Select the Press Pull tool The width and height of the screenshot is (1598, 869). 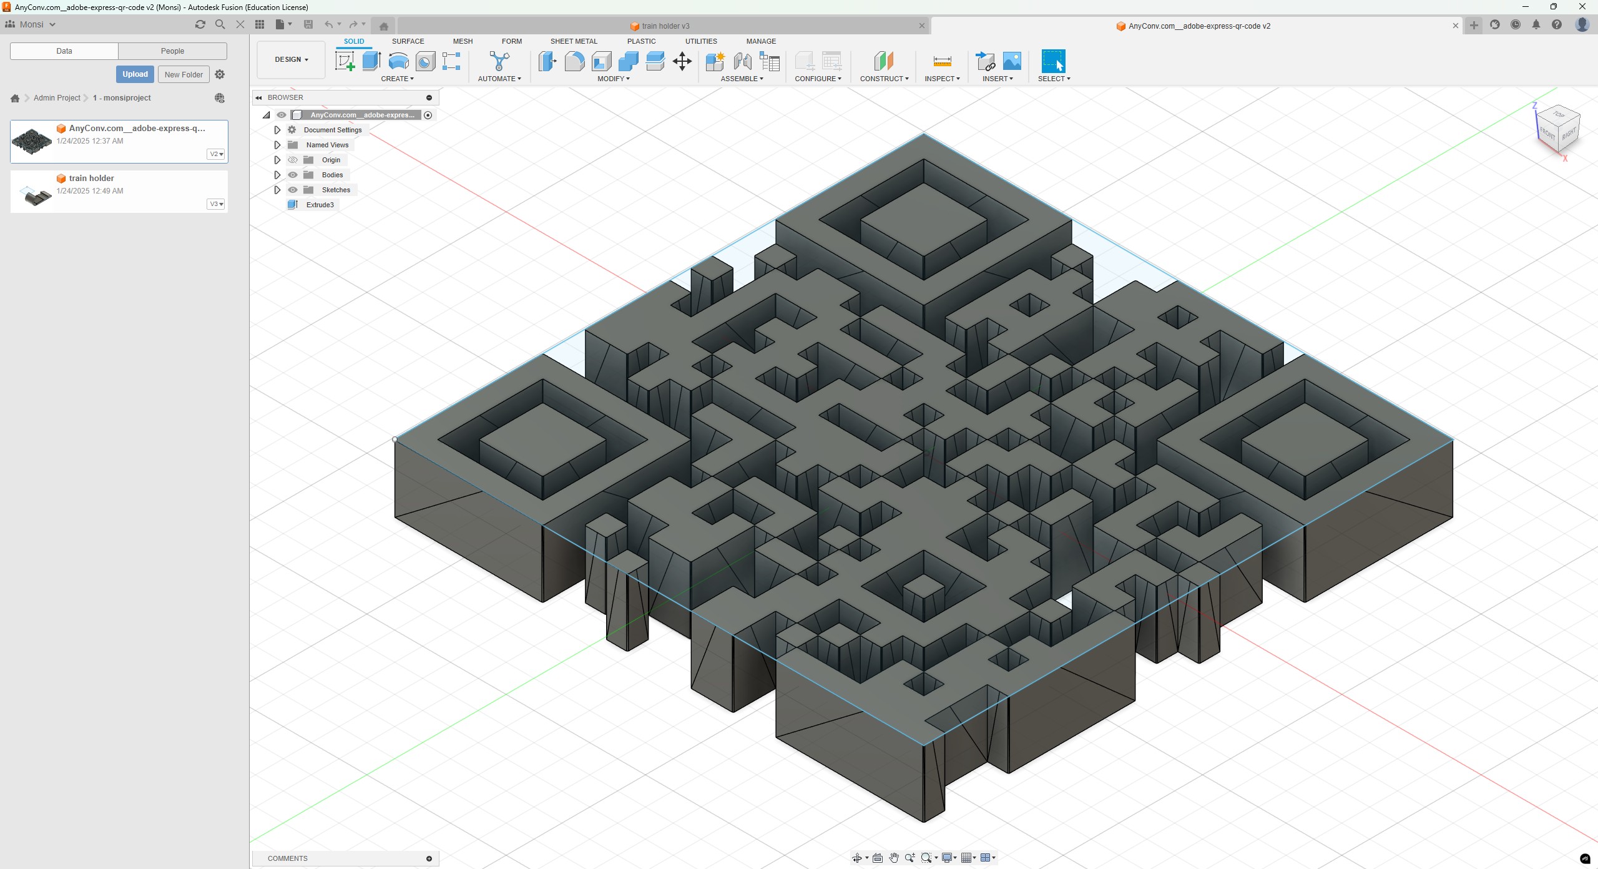547,61
